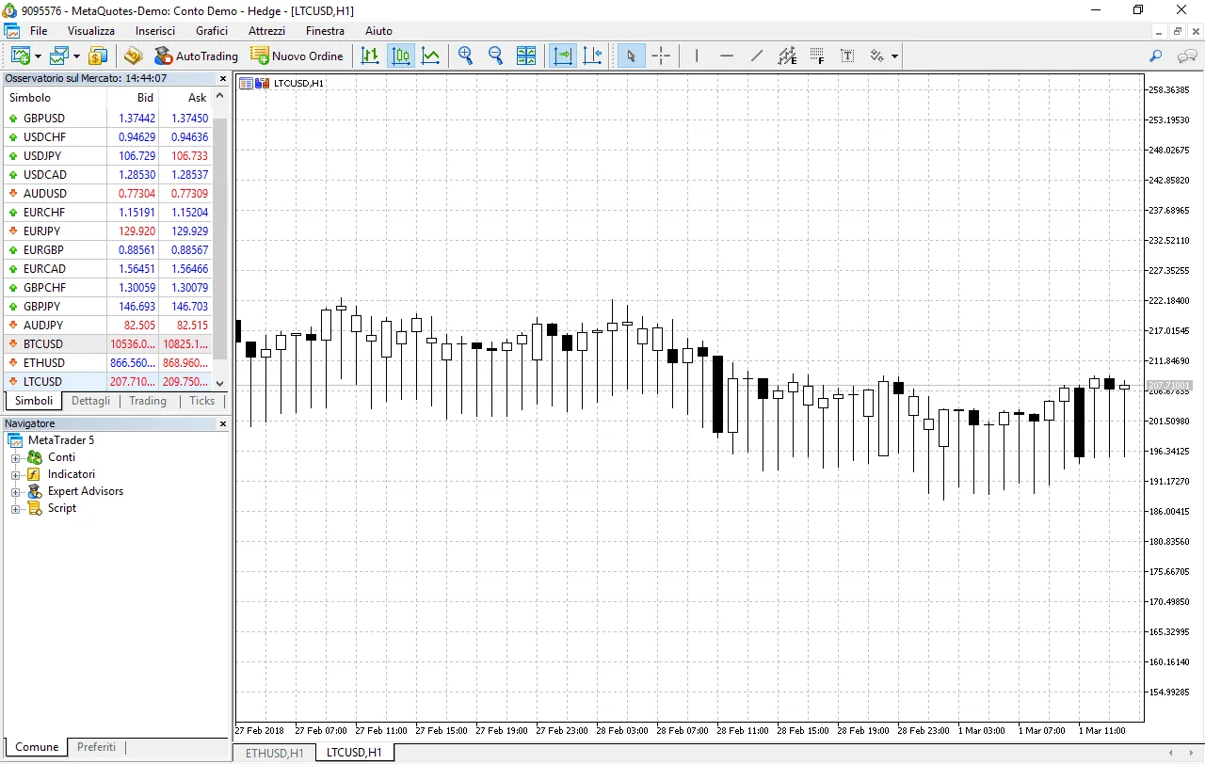Open the chat bubbles icon
The height and width of the screenshot is (764, 1205).
click(x=1187, y=56)
